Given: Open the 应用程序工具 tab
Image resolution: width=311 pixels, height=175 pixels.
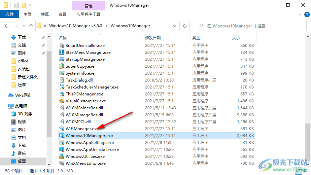Looking at the screenshot, I should [88, 14].
